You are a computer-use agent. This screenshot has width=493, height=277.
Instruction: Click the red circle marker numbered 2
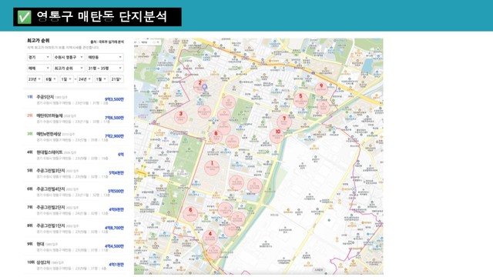pos(200,86)
